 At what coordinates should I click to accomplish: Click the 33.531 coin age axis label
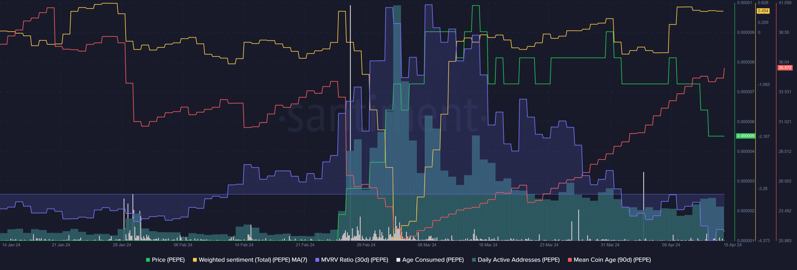(785, 92)
